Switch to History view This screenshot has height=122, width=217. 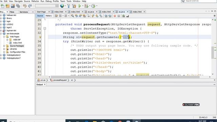point(48,16)
